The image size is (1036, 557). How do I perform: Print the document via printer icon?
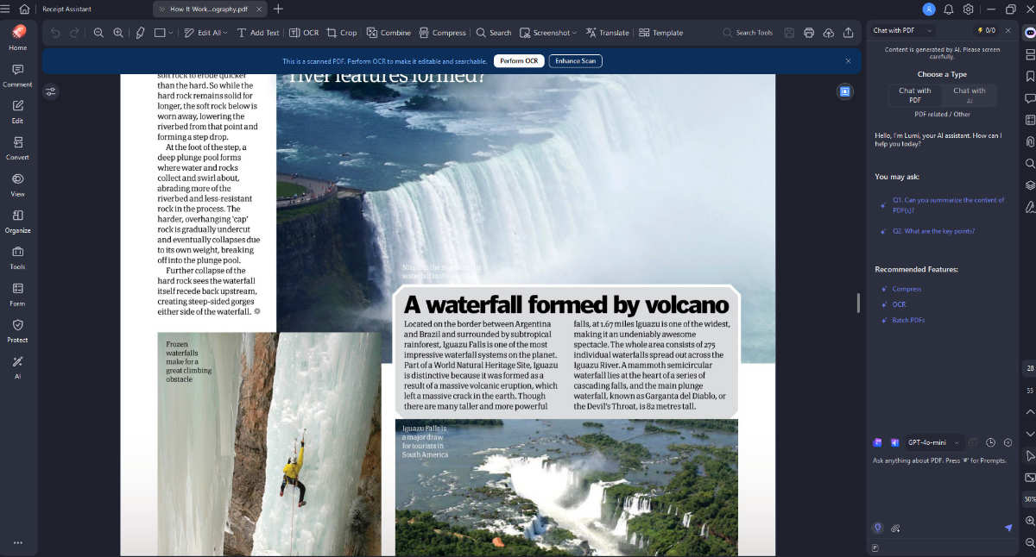809,33
